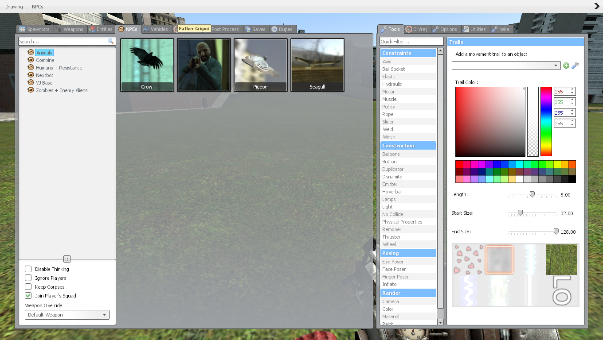The width and height of the screenshot is (603, 340).
Task: Select the grass texture trail material
Action: tap(561, 259)
